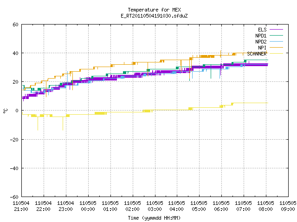Click the x-axis tick 110505 06:00
Viewport: 297px width, 222px height.
[x=221, y=206]
